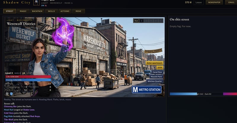Image resolution: width=237 pixels, height=123 pixels.
Task: Click Enter apartment
Action: click(154, 63)
